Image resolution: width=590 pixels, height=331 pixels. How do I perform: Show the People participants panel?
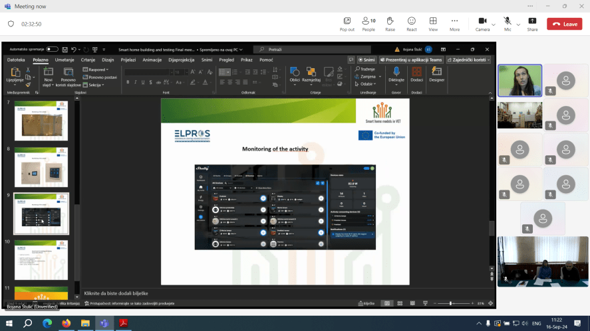click(369, 24)
